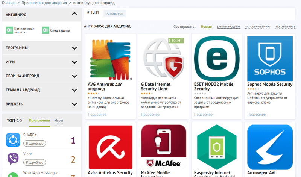Click the star rating under ESET NOD32
This screenshot has height=177, width=301.
pos(200,94)
